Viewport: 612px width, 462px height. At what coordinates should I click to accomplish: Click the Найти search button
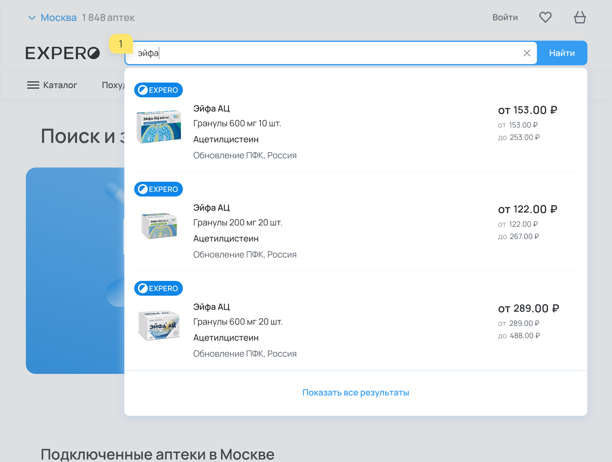tap(562, 53)
